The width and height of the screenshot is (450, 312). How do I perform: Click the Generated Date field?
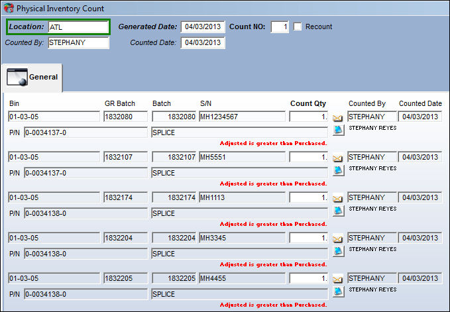pos(203,27)
